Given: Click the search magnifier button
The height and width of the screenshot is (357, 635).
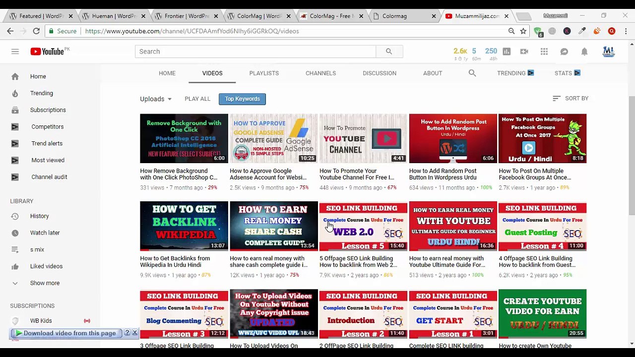Looking at the screenshot, I should (389, 52).
